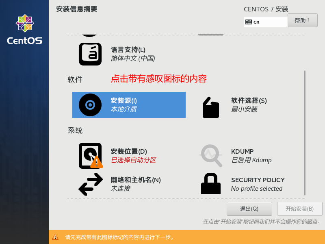
Task: Open the hard disk installation destination icon
Action: (91, 156)
